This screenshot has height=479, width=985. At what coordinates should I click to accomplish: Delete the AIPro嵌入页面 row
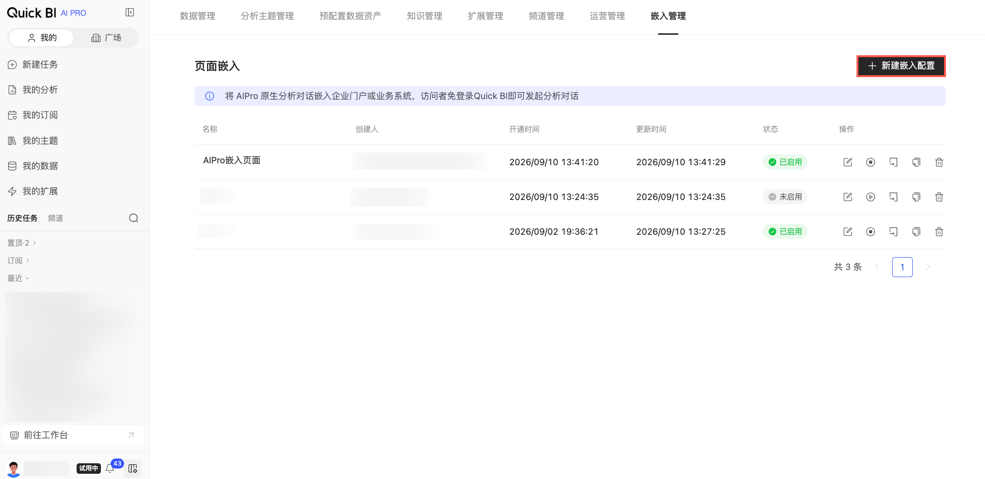coord(939,162)
